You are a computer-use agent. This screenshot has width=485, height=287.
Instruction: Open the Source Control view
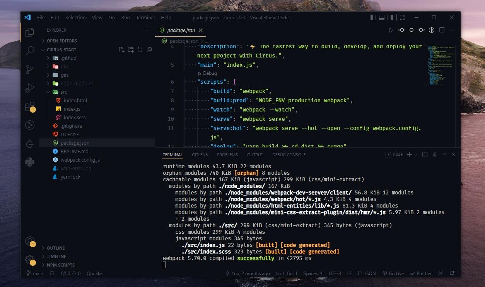coord(30,69)
